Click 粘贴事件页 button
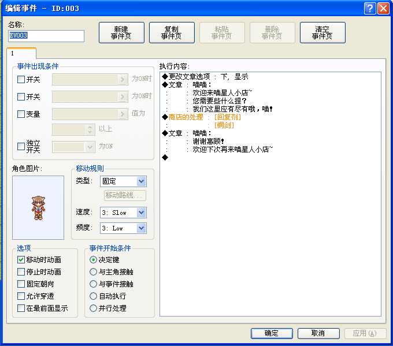The width and height of the screenshot is (393, 346). [x=222, y=32]
